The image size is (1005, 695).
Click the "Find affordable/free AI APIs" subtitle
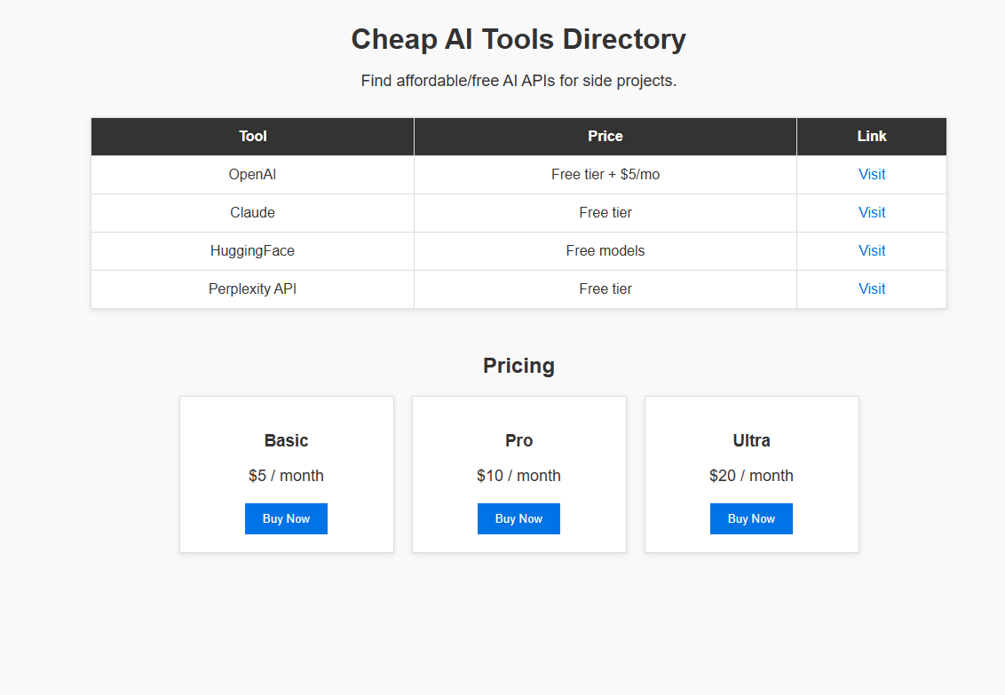[518, 81]
